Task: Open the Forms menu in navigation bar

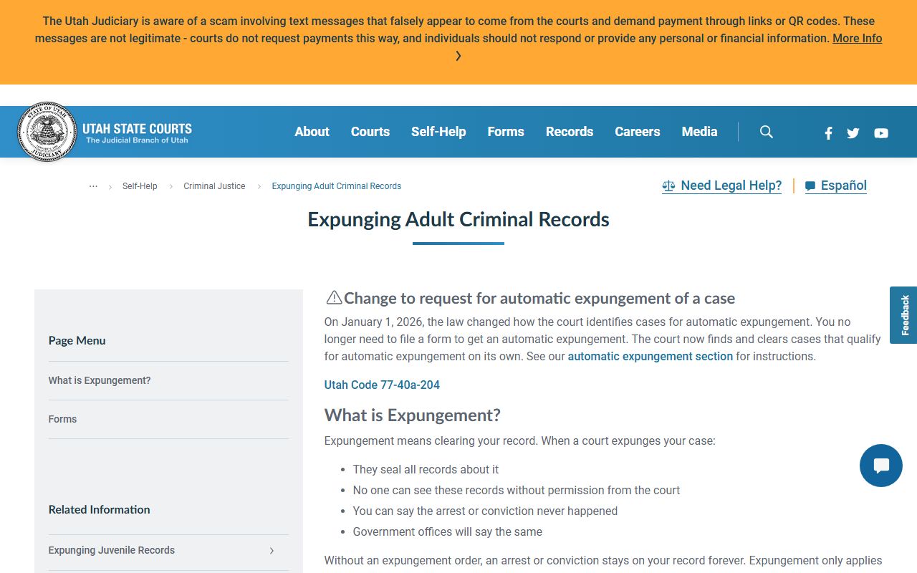Action: point(506,132)
